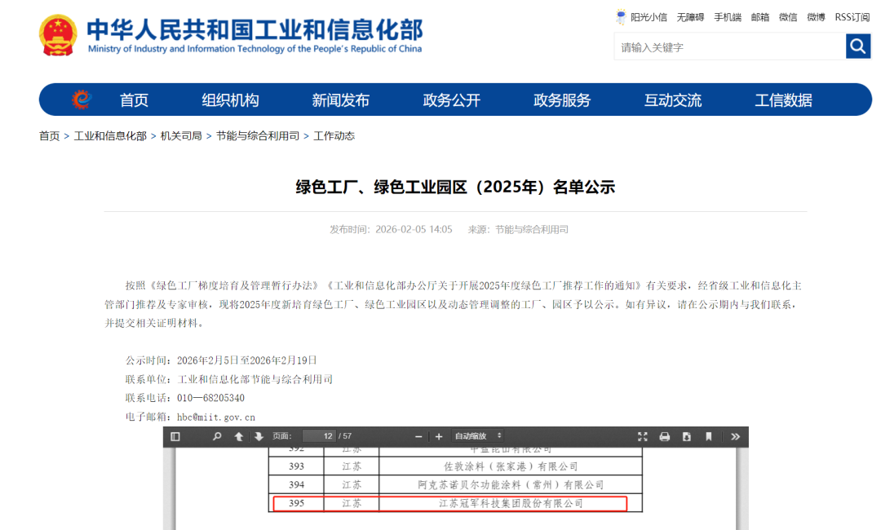Select 政务公开 in the main navigation
This screenshot has height=530, width=881.
[451, 100]
